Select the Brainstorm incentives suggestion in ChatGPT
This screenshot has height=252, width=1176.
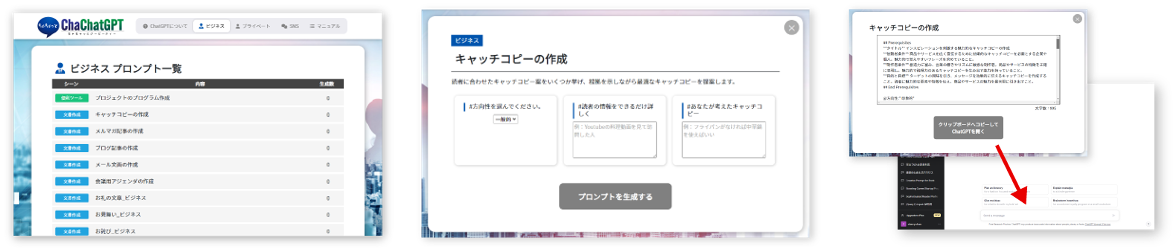pos(1084,202)
